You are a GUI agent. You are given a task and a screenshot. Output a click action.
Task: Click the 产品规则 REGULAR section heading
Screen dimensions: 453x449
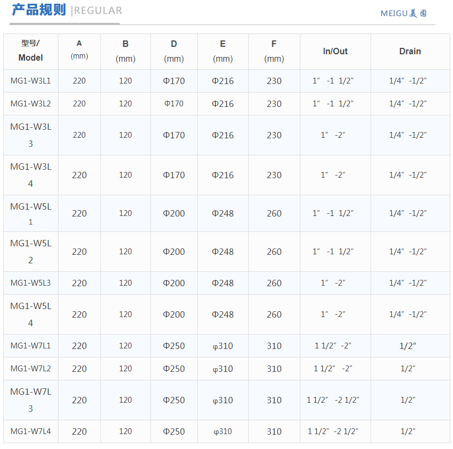[x=66, y=10]
